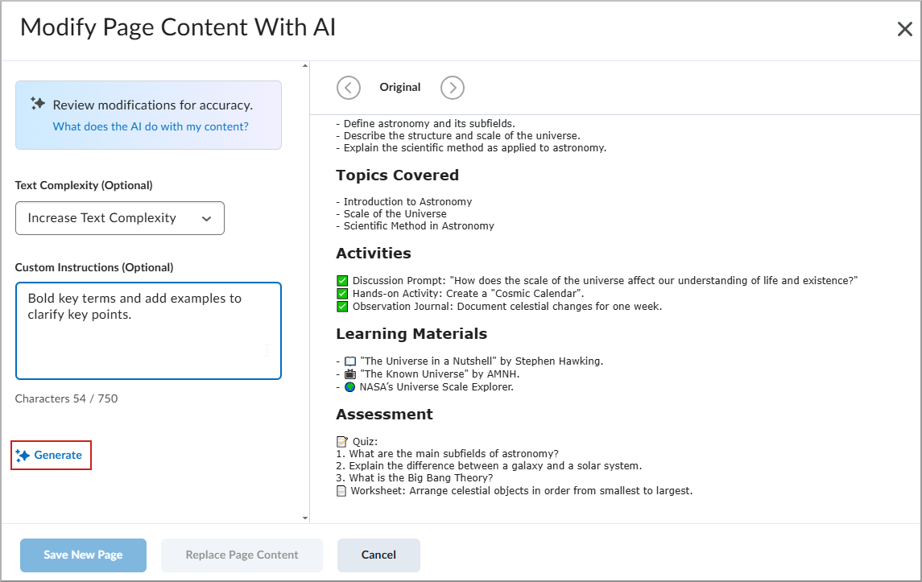The width and height of the screenshot is (922, 582).
Task: Toggle the checkmark beside Discussion Prompt
Action: [341, 280]
